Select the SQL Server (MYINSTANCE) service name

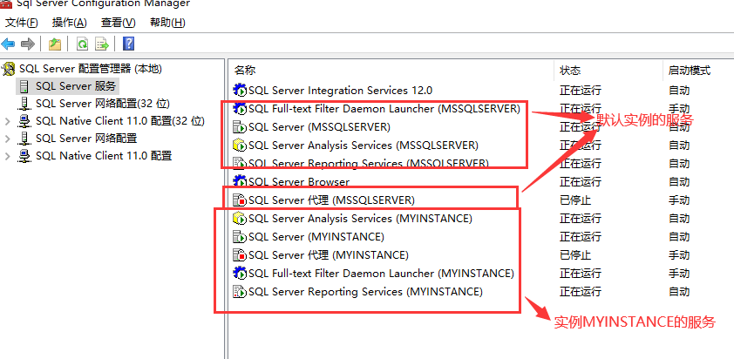pos(316,236)
